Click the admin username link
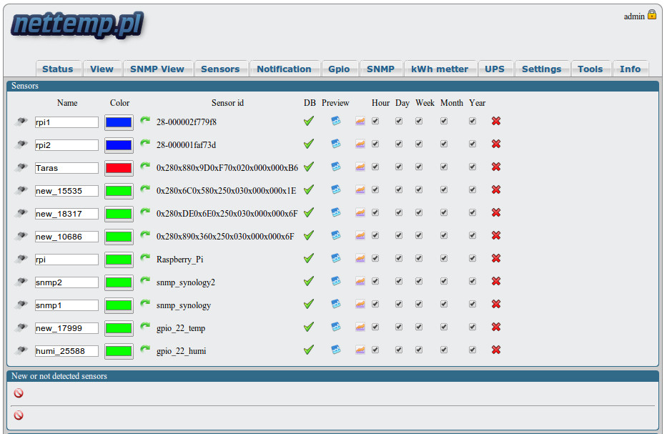The height and width of the screenshot is (434, 667). pyautogui.click(x=634, y=16)
